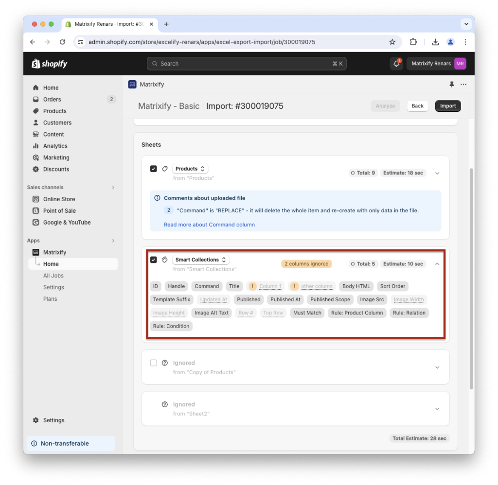Screen dimensions: 498x485
Task: Uncheck the Products sheet checkbox
Action: [x=154, y=169]
